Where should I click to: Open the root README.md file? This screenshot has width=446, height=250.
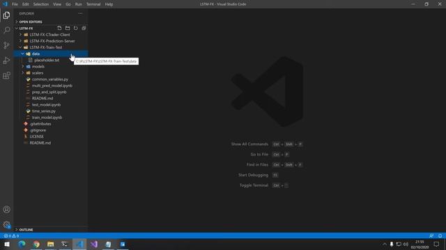click(51, 143)
